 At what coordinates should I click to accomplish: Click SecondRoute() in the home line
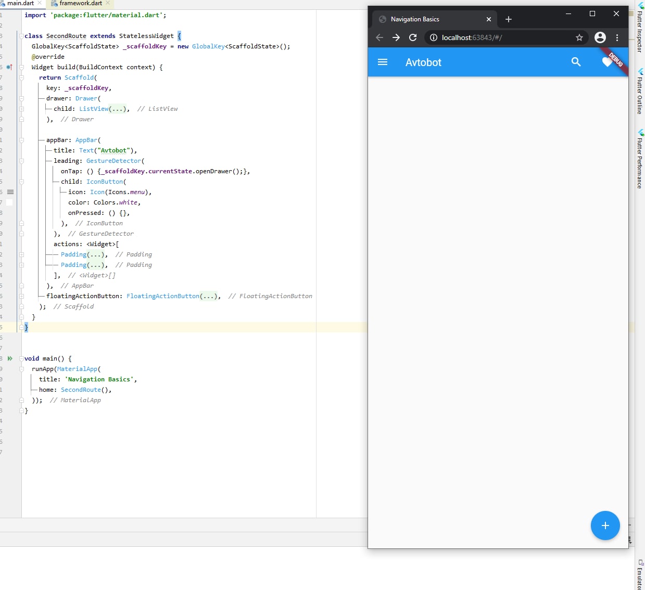[84, 390]
